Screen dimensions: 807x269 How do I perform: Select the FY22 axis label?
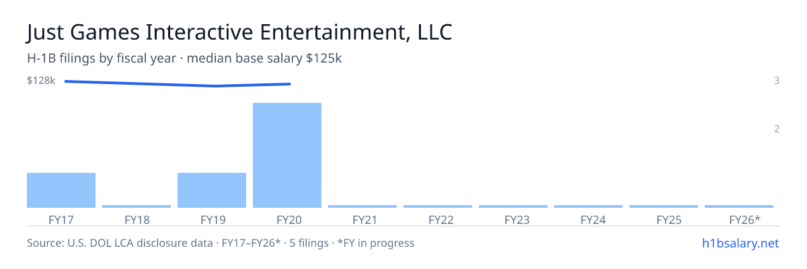point(438,220)
